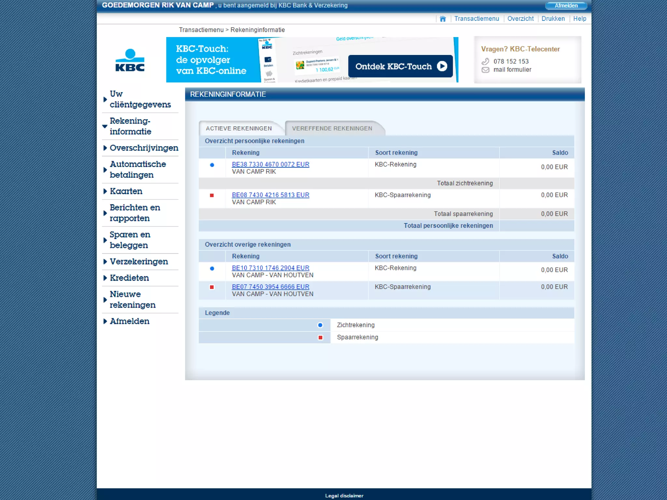Click Overzicht persoonlijke rekeningen heading
Image resolution: width=667 pixels, height=500 pixels.
[254, 141]
